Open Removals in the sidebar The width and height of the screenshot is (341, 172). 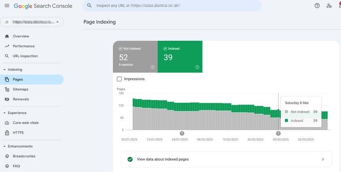coord(32,99)
